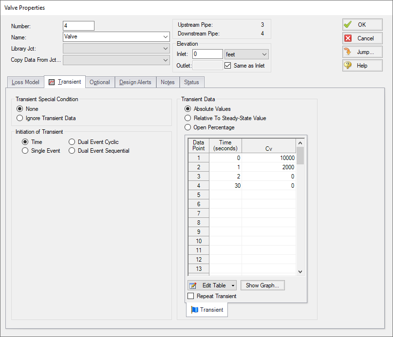Image resolution: width=393 pixels, height=337 pixels.
Task: Switch to the Design Alerts tab
Action: (135, 82)
